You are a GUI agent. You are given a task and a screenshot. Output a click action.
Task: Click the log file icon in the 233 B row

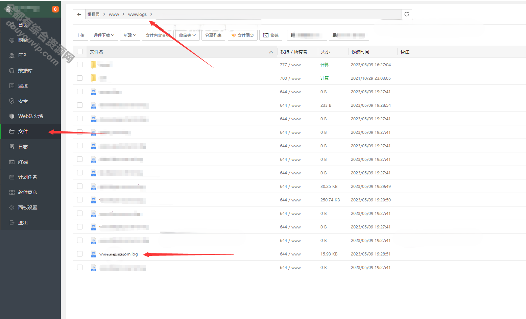[94, 105]
